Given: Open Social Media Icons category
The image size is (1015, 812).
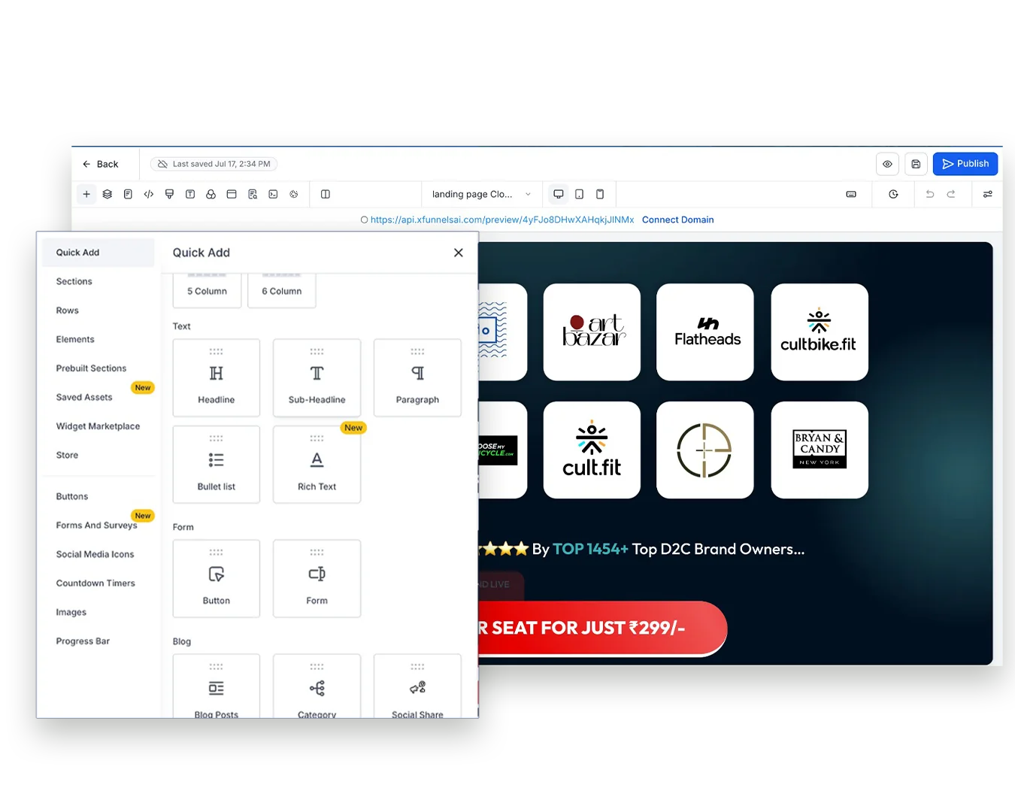Looking at the screenshot, I should [x=95, y=554].
